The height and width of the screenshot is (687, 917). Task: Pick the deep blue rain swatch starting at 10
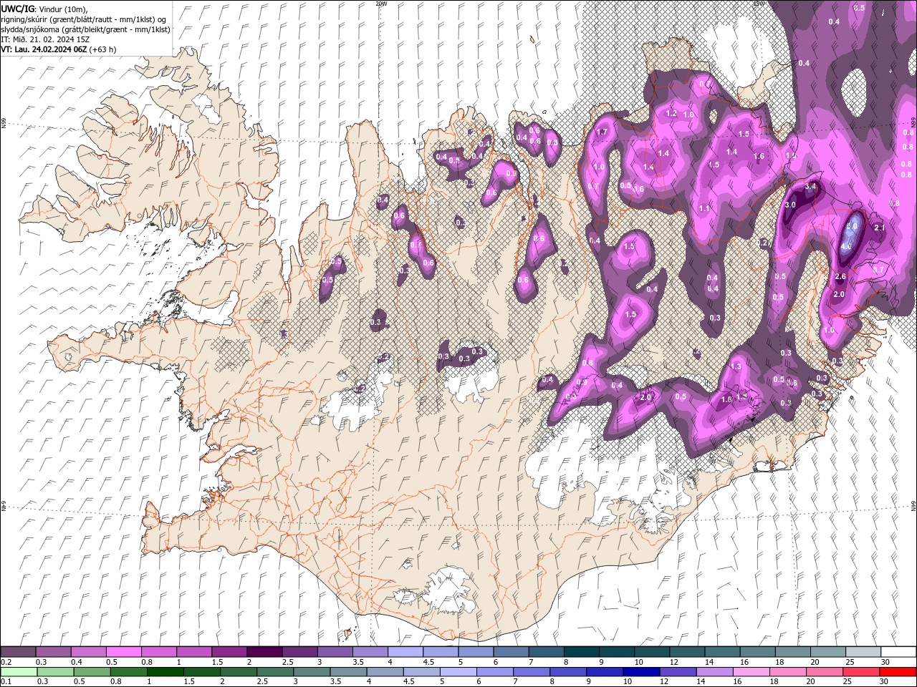640,672
